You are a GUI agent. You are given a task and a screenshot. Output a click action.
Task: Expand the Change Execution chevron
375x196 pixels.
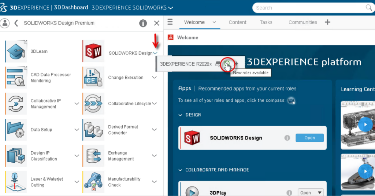click(x=155, y=78)
